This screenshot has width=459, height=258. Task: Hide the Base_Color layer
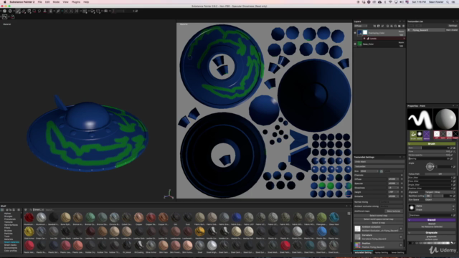355,44
